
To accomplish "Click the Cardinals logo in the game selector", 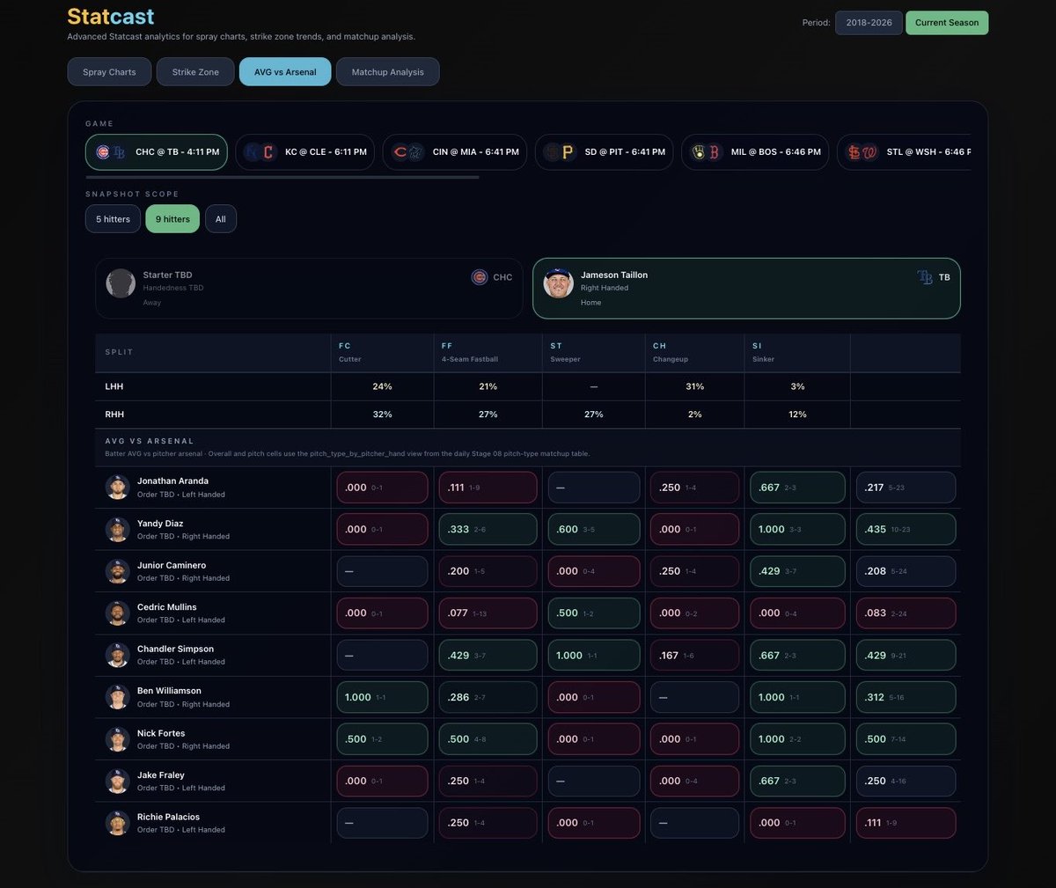I will [854, 152].
